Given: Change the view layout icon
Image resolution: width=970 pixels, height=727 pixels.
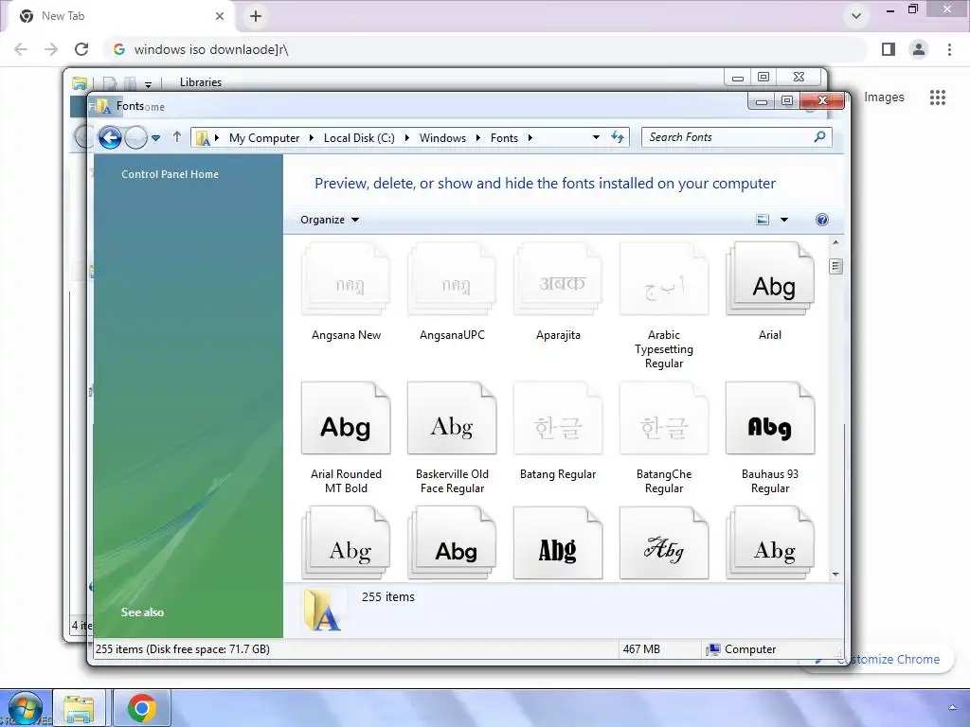Looking at the screenshot, I should (763, 220).
